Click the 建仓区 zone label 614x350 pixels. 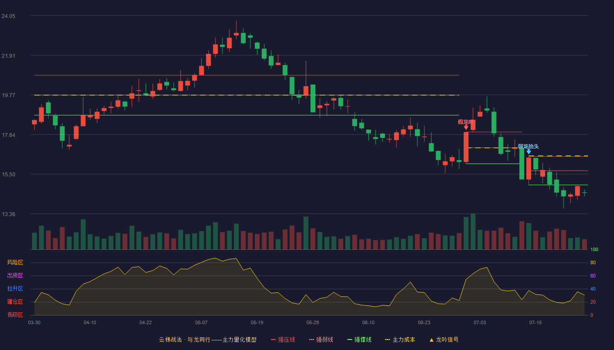pyautogui.click(x=15, y=302)
